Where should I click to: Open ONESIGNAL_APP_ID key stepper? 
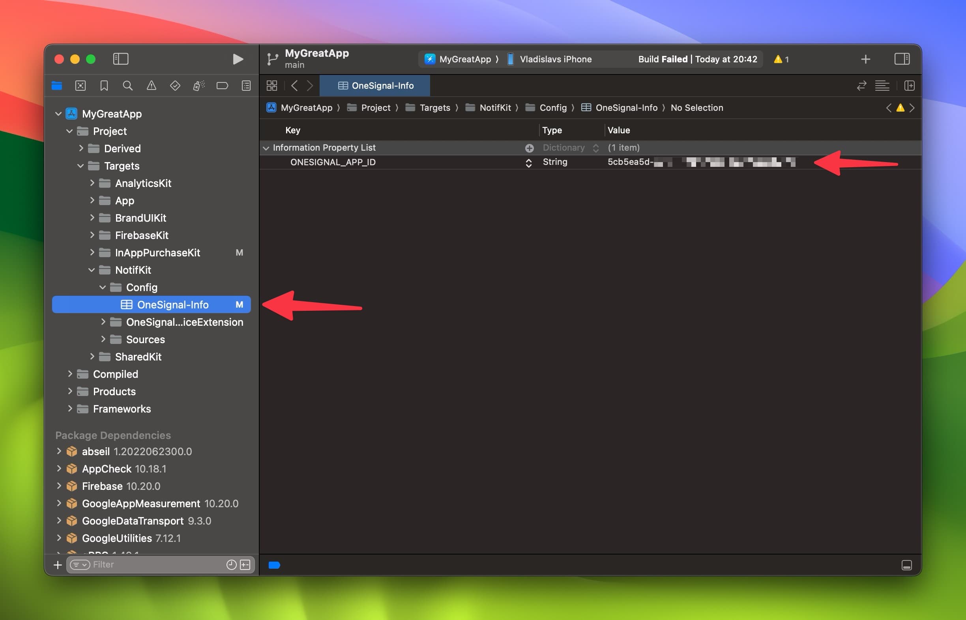pos(528,162)
